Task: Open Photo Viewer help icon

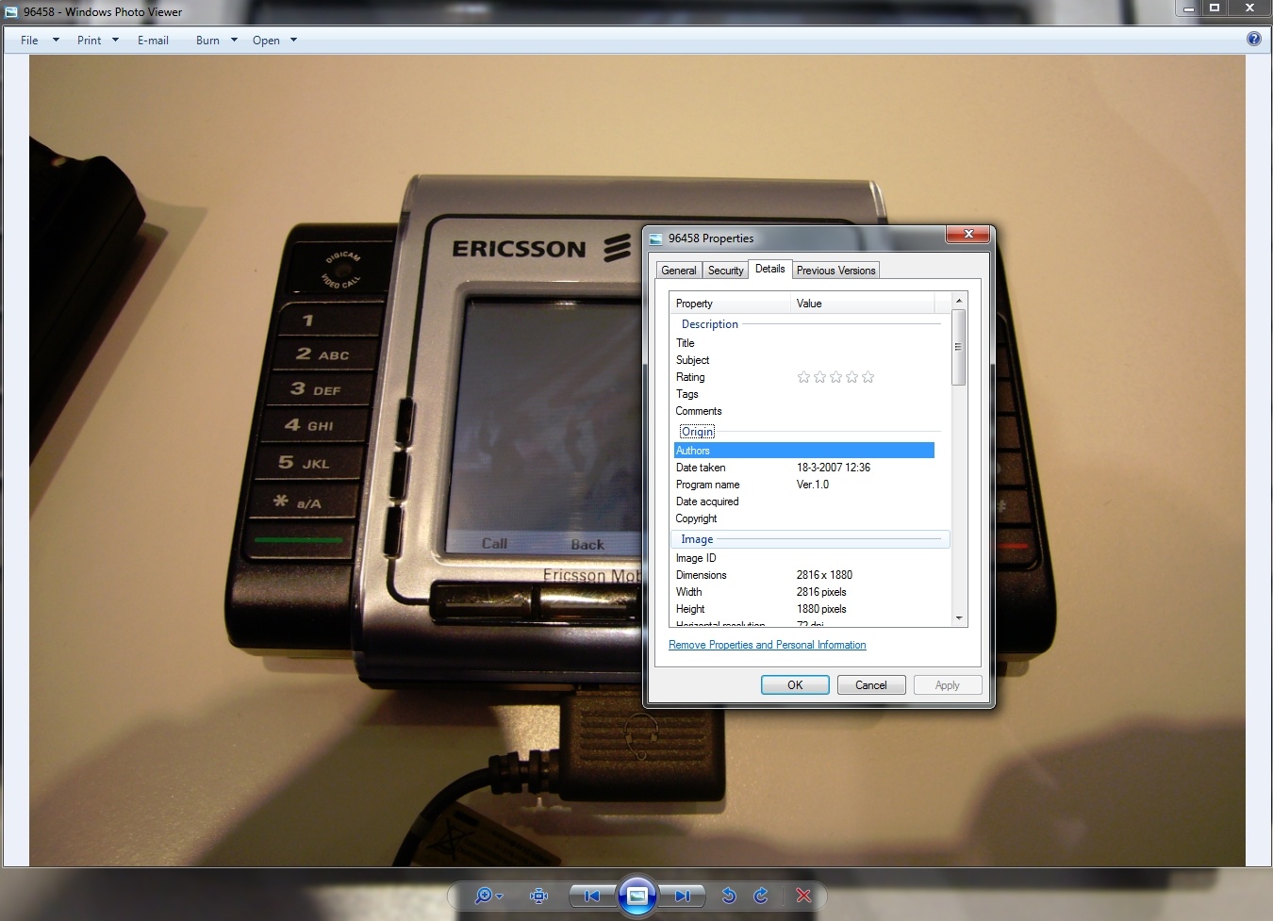Action: click(x=1253, y=39)
